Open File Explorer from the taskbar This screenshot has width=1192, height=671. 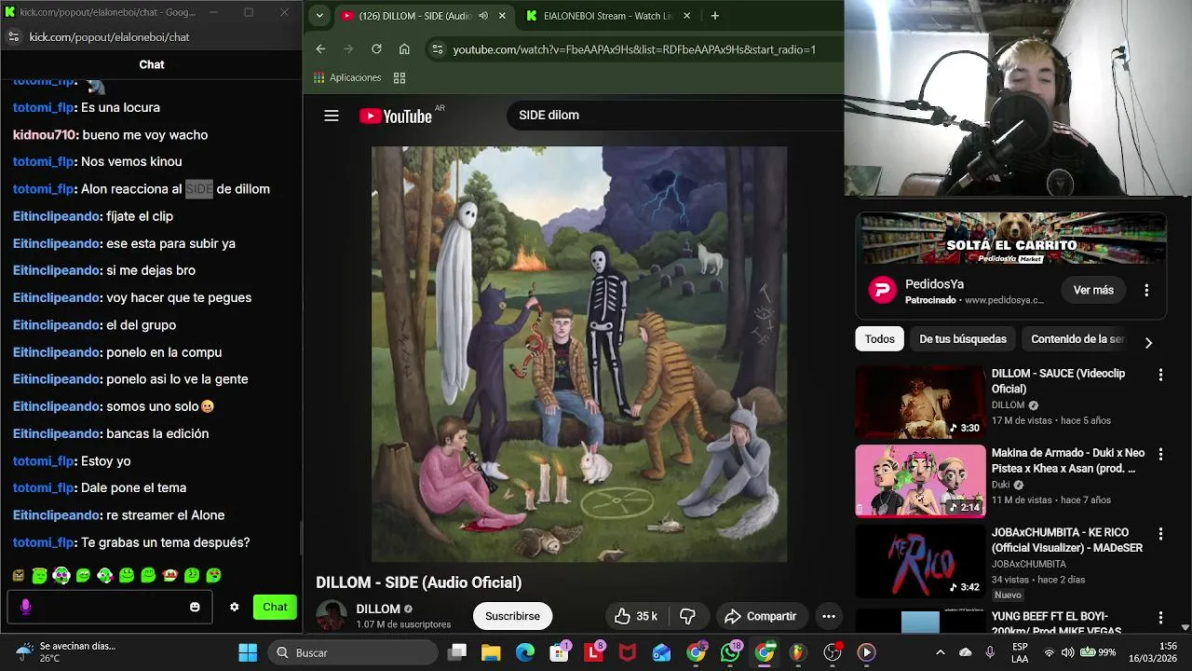pos(491,652)
